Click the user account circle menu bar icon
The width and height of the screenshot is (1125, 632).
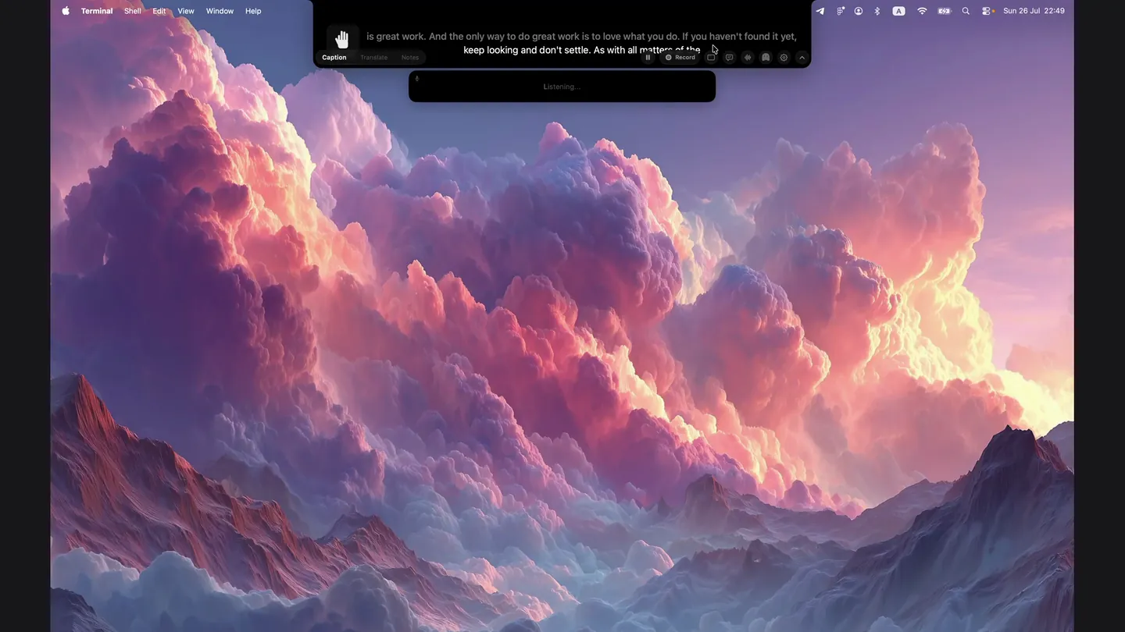tap(859, 11)
